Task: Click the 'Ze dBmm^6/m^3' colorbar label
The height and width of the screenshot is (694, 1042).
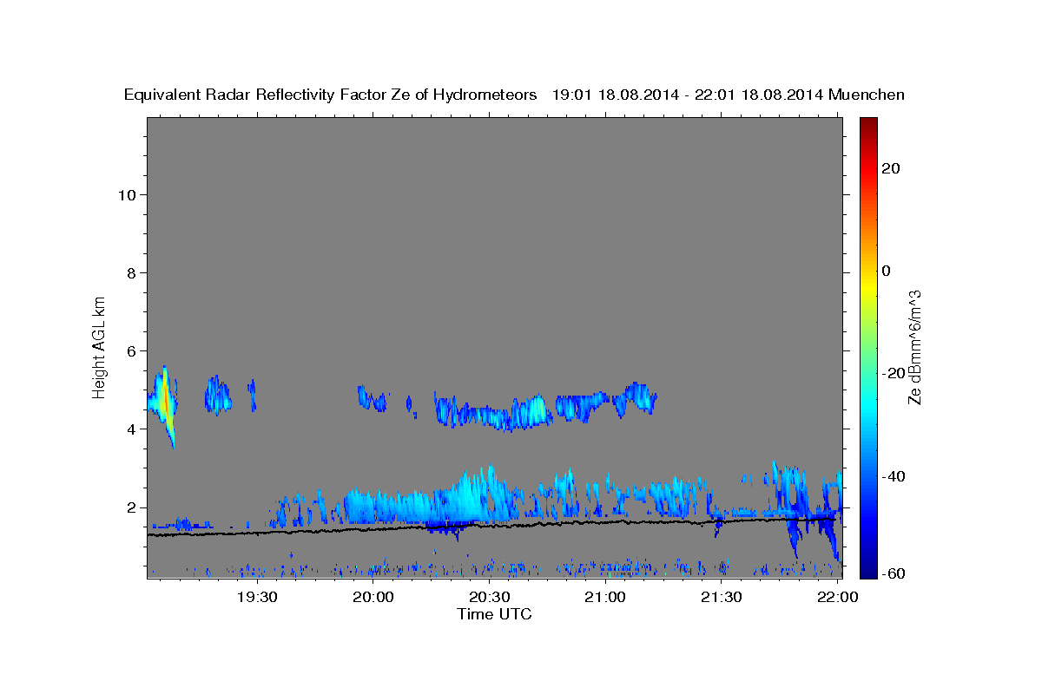Action: point(914,348)
